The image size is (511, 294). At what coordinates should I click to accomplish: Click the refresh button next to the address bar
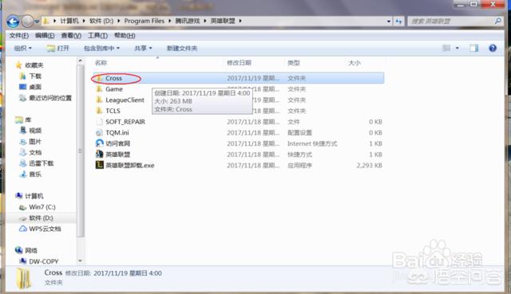398,22
